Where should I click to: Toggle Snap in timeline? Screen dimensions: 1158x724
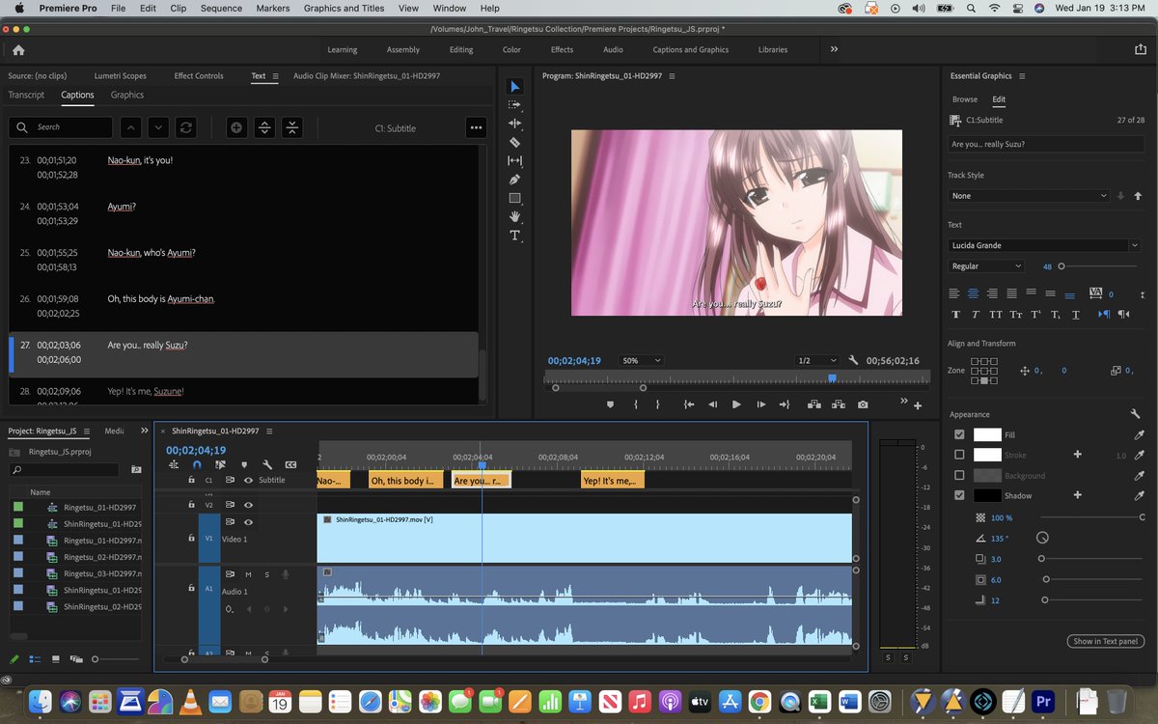click(x=197, y=464)
